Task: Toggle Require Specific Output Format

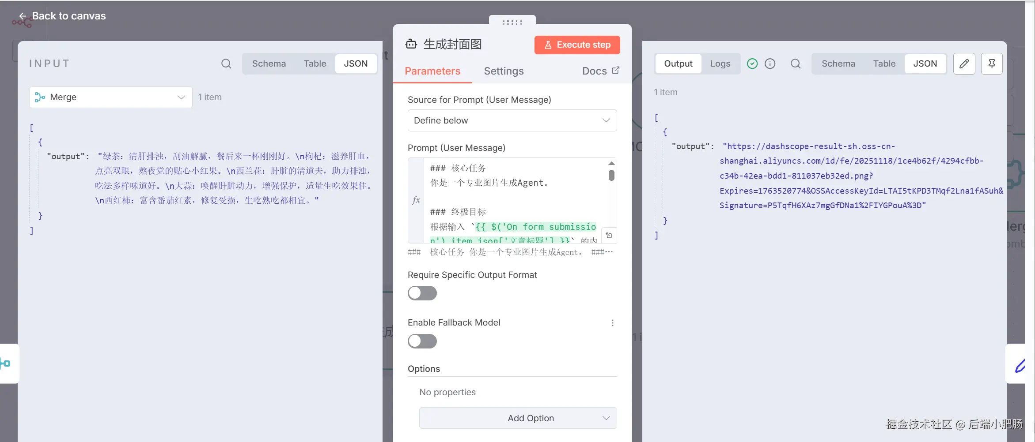Action: 422,293
